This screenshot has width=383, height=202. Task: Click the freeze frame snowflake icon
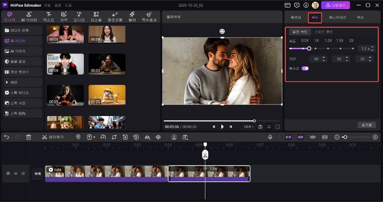pyautogui.click(x=158, y=137)
